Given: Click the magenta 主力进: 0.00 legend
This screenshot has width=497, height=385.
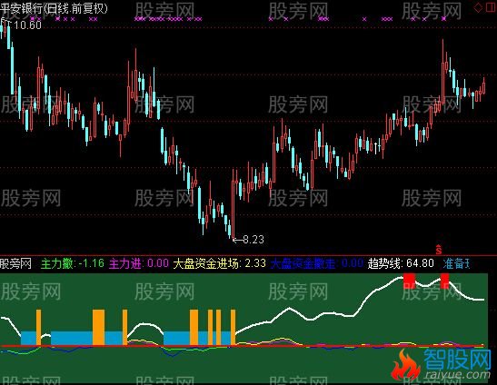Looking at the screenshot, I should pos(139,263).
